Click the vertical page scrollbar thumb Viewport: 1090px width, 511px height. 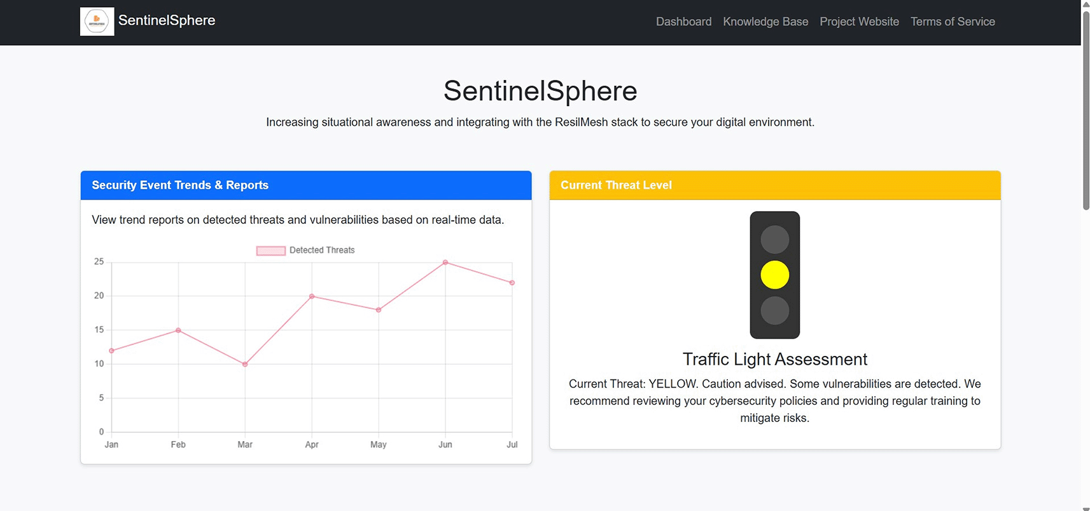[1086, 109]
